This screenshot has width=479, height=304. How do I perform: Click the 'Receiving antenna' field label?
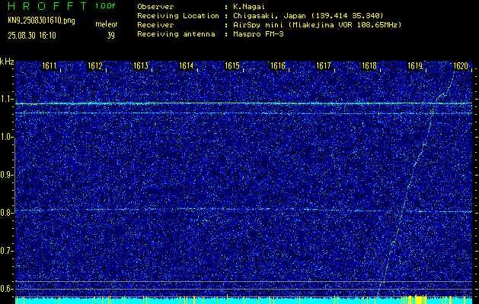[176, 34]
